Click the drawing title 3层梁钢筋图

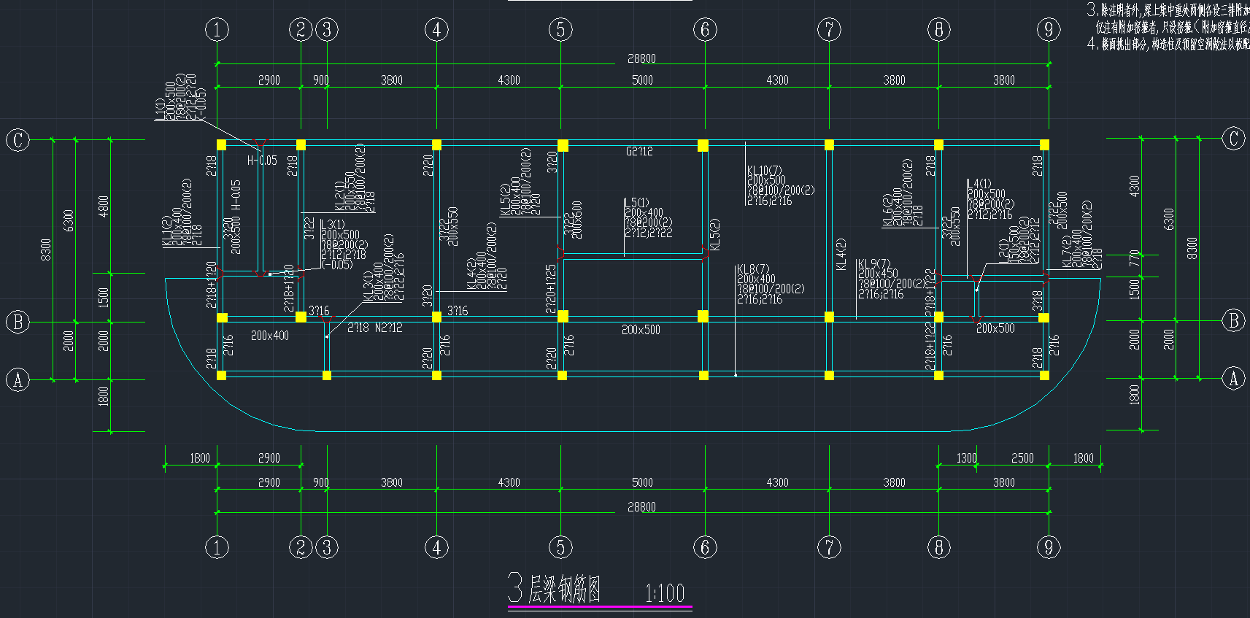coord(555,587)
